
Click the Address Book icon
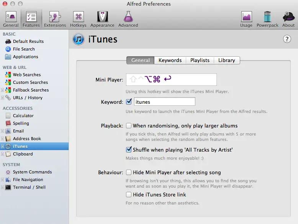pyautogui.click(x=8, y=139)
